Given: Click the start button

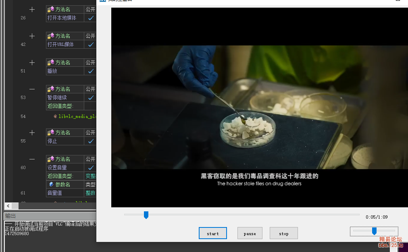Looking at the screenshot, I should 212,233.
